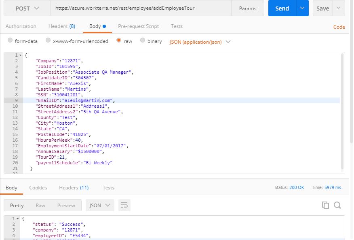Image resolution: width=354 pixels, height=240 pixels.
Task: Open the POST HTTP method dropdown
Action: tap(27, 8)
